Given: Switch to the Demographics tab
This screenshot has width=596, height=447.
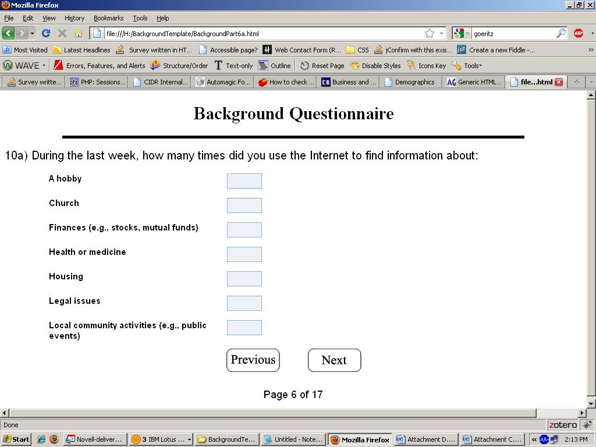Looking at the screenshot, I should pos(410,81).
